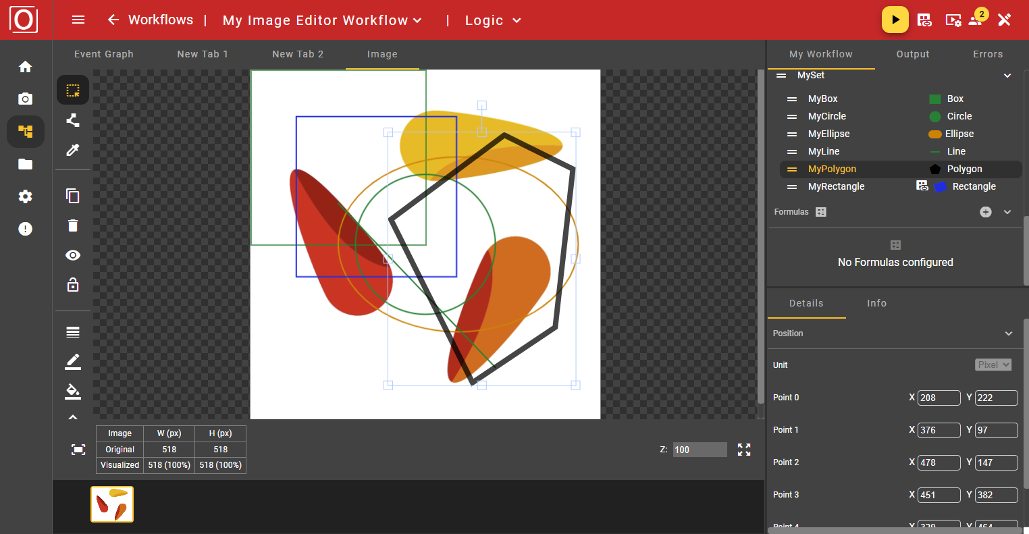1029x534 pixels.
Task: Click the fullscreen expand icon near zoom
Action: point(744,450)
